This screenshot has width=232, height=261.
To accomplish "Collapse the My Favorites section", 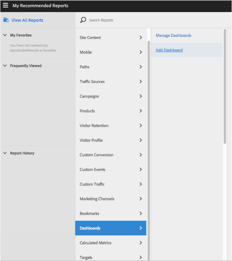I will tap(5, 35).
